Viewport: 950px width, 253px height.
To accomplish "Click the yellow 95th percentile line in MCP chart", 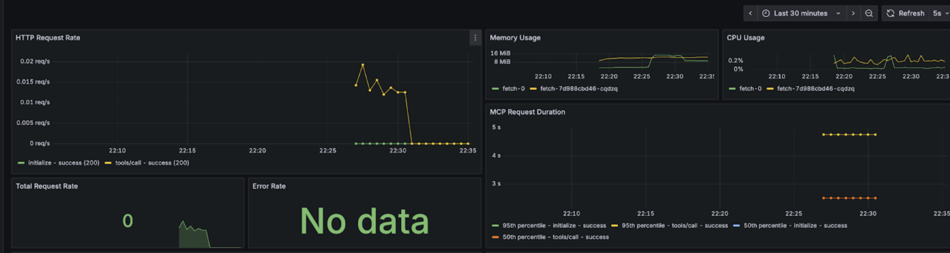I will point(849,135).
